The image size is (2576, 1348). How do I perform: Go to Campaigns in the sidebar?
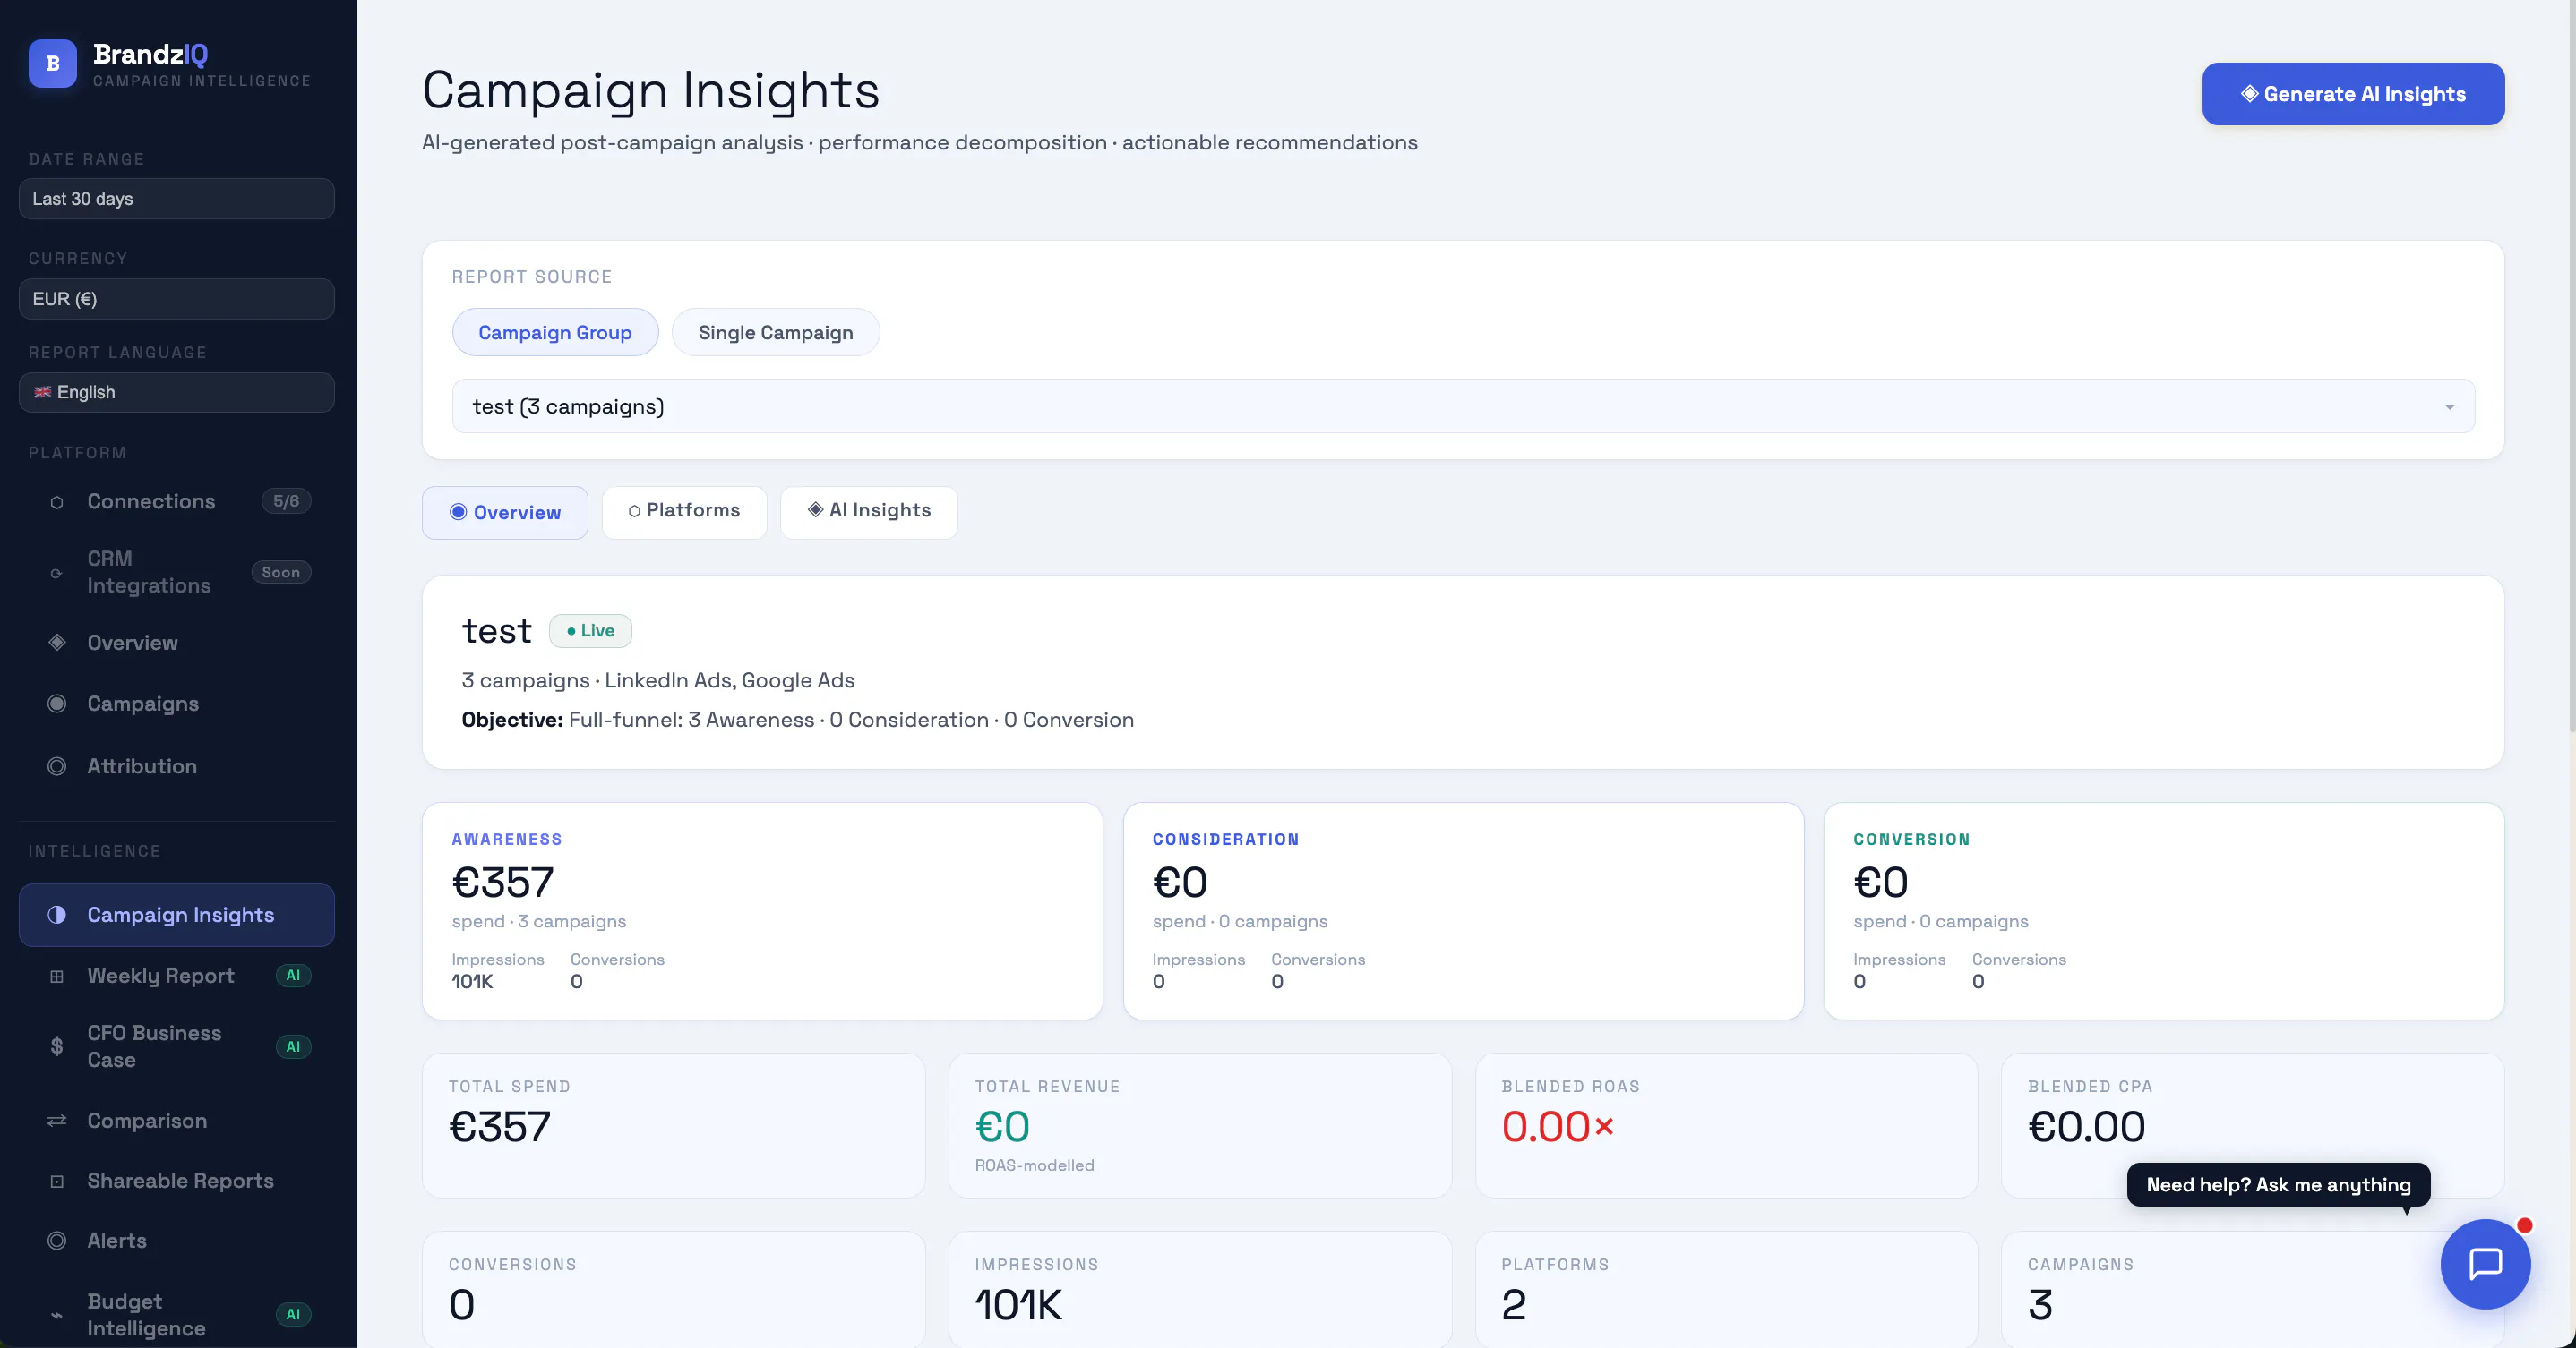coord(177,704)
